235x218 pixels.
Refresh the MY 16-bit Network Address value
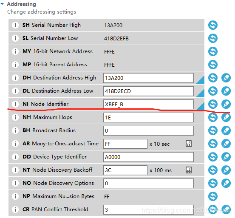[x=213, y=51]
